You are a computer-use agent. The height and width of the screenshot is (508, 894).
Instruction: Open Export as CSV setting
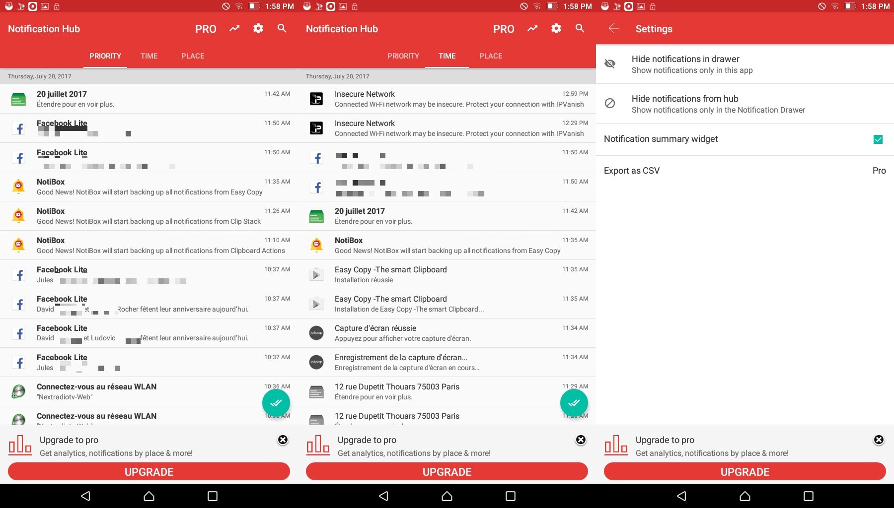pos(745,171)
